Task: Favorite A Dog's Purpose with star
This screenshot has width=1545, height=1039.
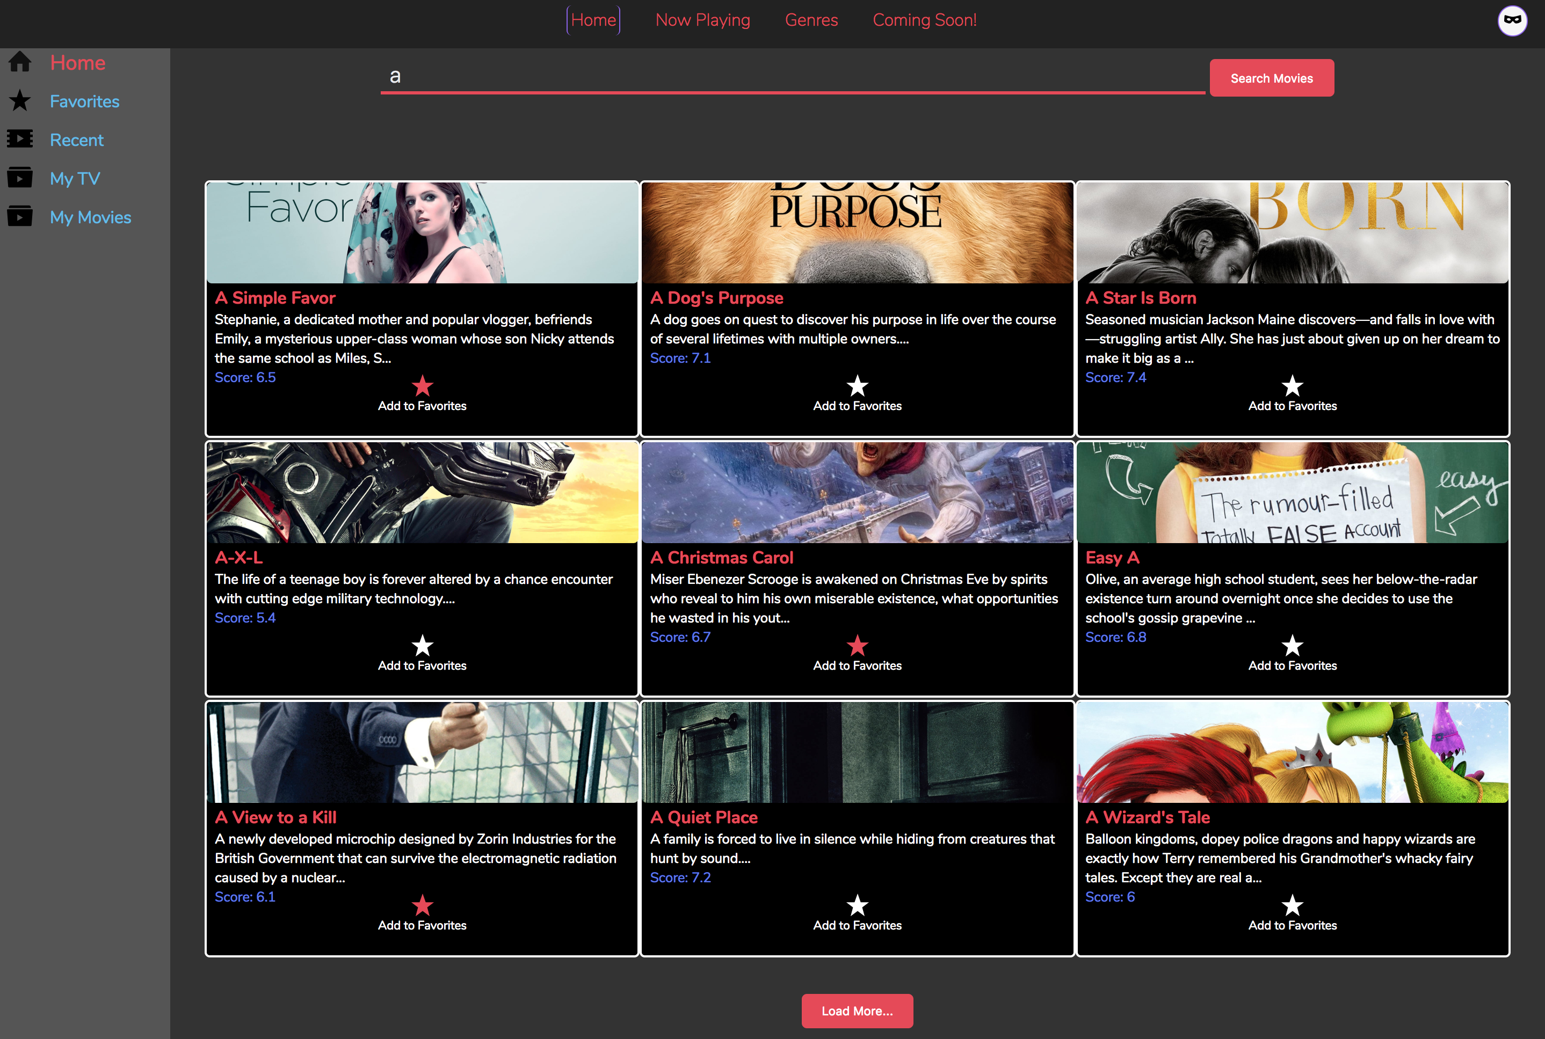Action: [857, 386]
